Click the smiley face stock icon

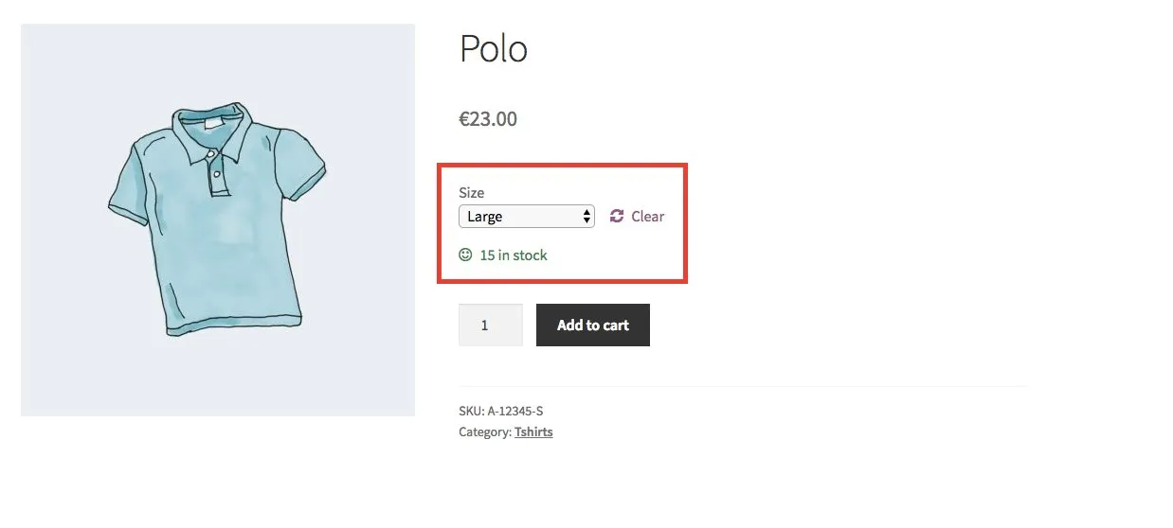(x=465, y=255)
